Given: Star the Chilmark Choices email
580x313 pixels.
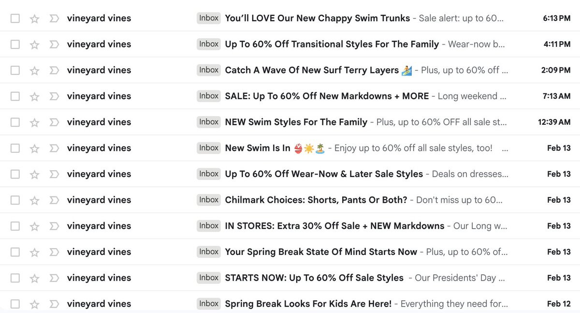Looking at the screenshot, I should tap(34, 200).
